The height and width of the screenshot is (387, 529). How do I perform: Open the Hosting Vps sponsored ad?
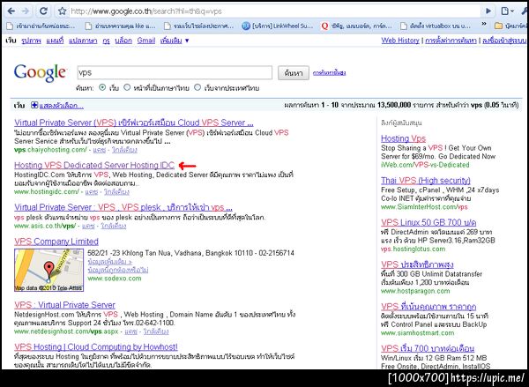coord(403,138)
